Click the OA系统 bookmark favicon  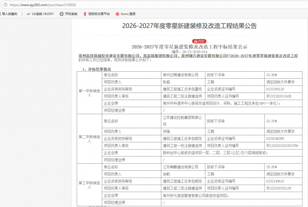coord(28,14)
